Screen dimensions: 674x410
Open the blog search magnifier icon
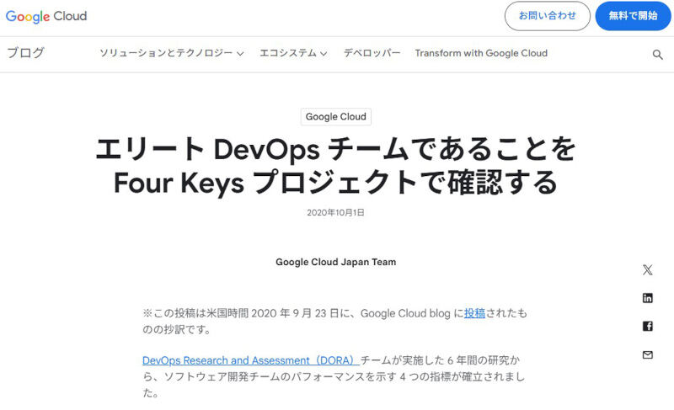[x=657, y=55]
